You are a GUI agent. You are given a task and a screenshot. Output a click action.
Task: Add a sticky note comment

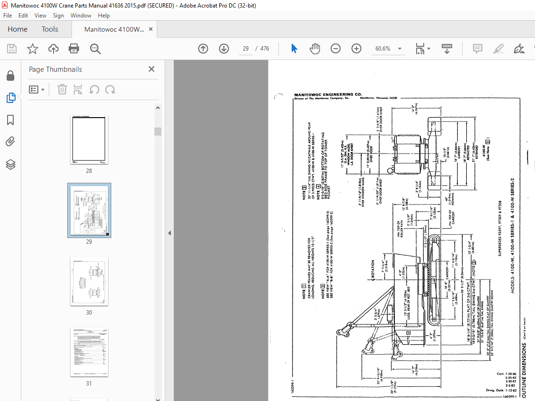[477, 49]
